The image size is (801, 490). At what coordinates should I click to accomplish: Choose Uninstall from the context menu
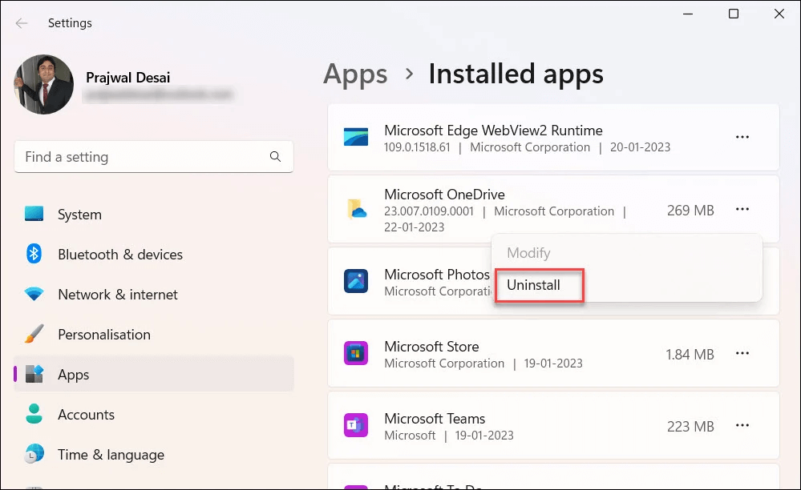pos(534,285)
